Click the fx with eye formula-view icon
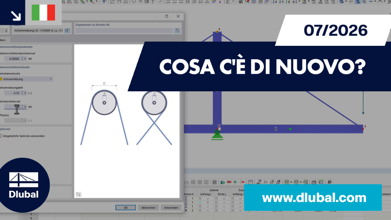391x220 pixels. [278, 182]
